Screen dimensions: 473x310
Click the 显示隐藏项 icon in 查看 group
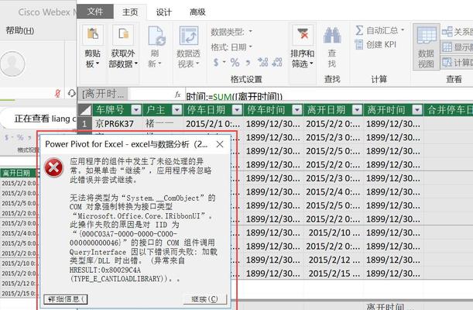(x=447, y=46)
